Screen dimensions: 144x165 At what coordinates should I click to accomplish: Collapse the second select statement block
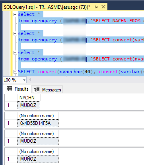point(16,33)
